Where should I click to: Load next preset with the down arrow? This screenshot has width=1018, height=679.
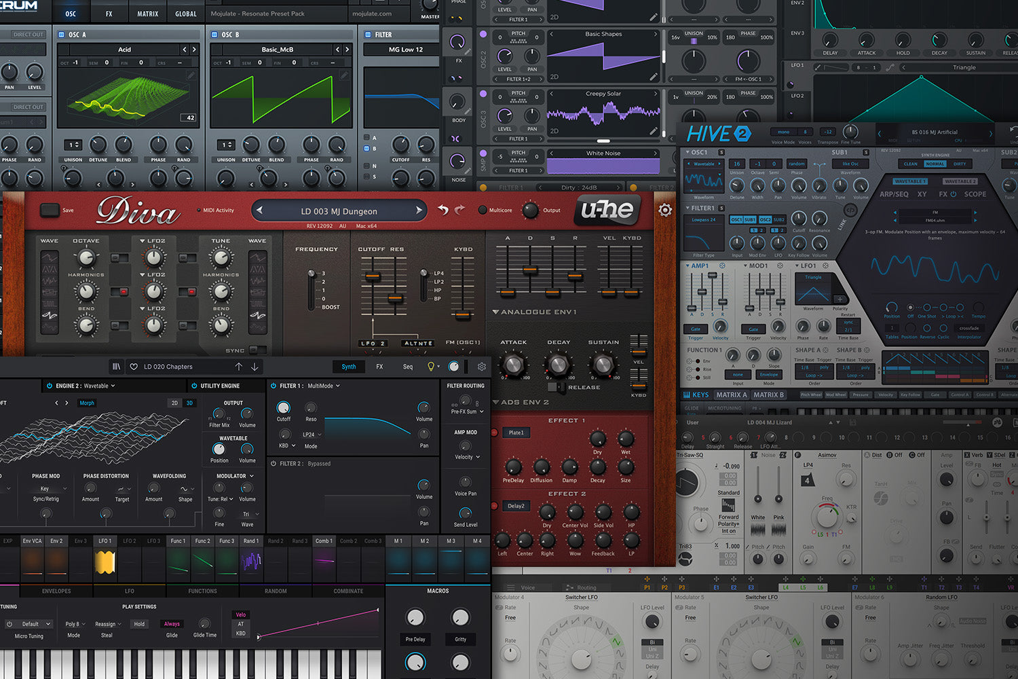[x=254, y=367]
